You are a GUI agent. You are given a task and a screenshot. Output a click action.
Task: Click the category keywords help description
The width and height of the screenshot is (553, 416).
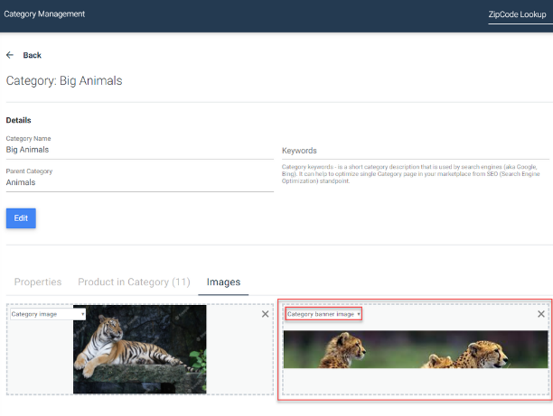[x=410, y=174]
